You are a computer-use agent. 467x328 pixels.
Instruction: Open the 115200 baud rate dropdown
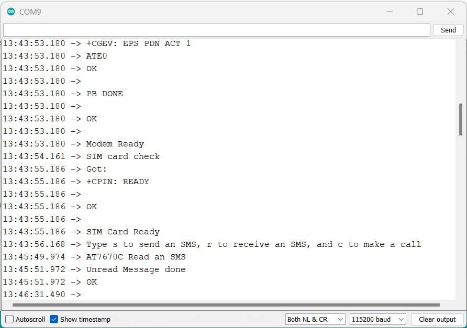pos(377,319)
